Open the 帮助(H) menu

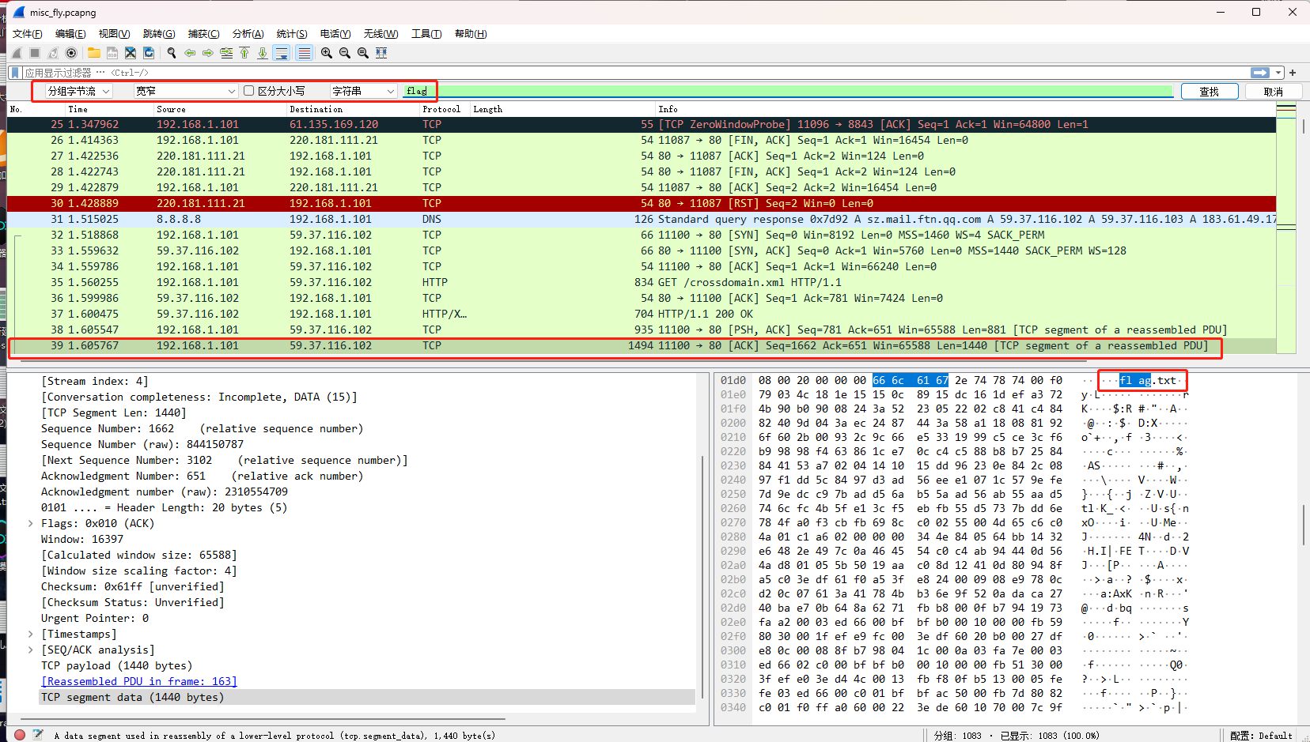tap(471, 33)
